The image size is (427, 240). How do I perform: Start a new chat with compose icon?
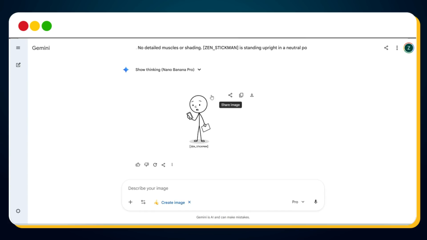point(18,65)
